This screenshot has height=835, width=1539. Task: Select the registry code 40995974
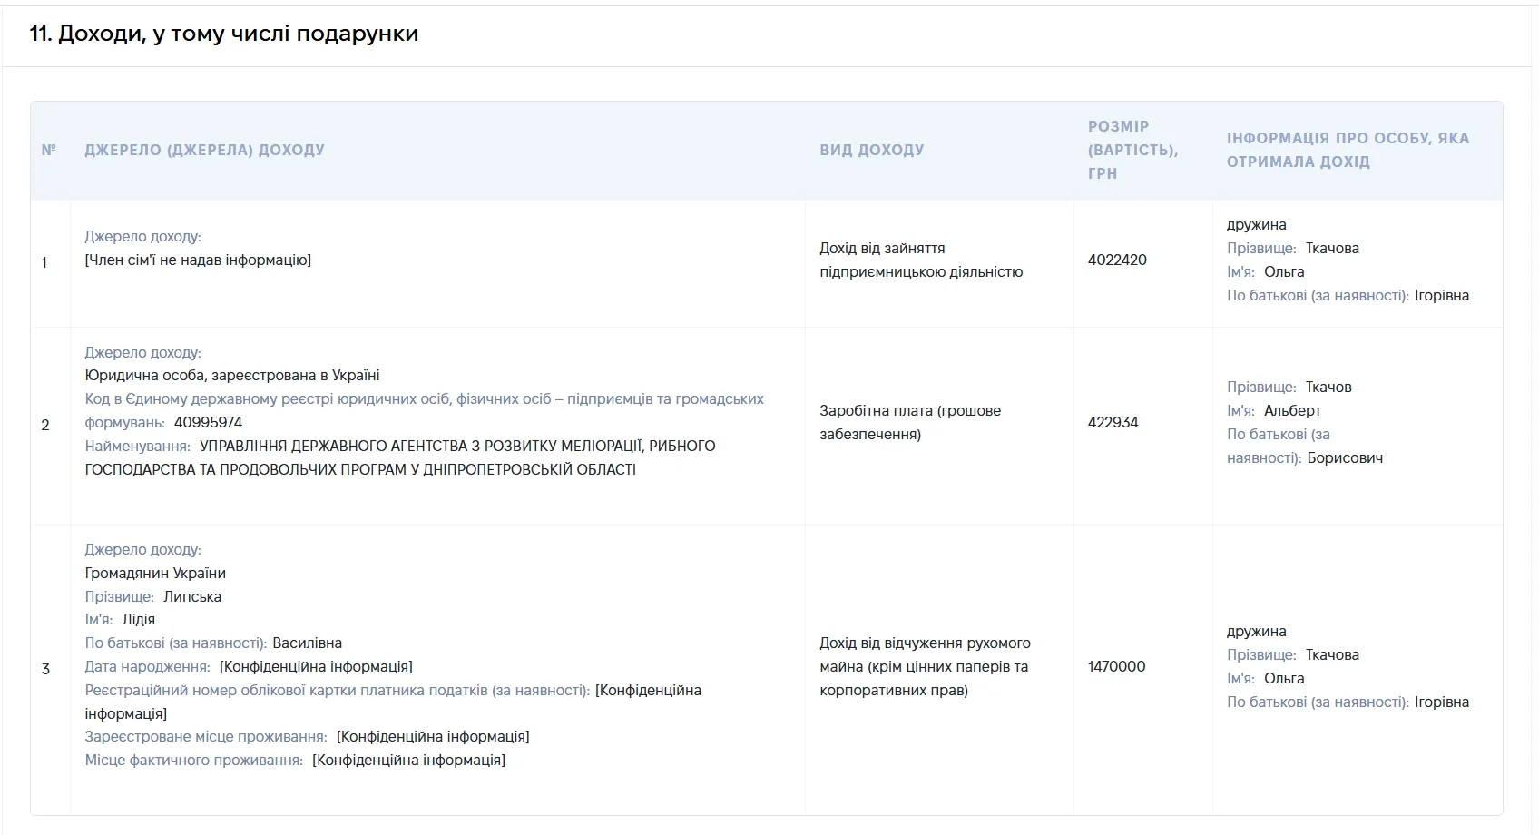208,422
